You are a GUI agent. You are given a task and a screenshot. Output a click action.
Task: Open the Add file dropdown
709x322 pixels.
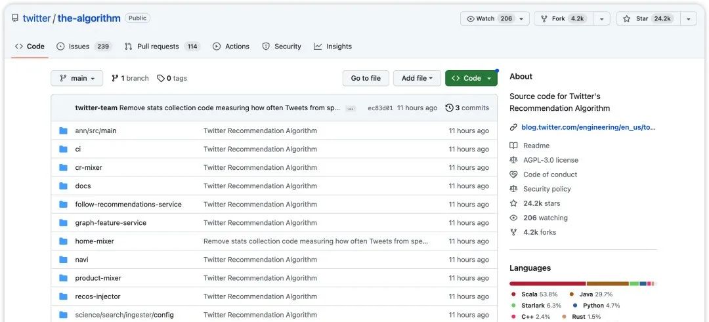(x=417, y=78)
